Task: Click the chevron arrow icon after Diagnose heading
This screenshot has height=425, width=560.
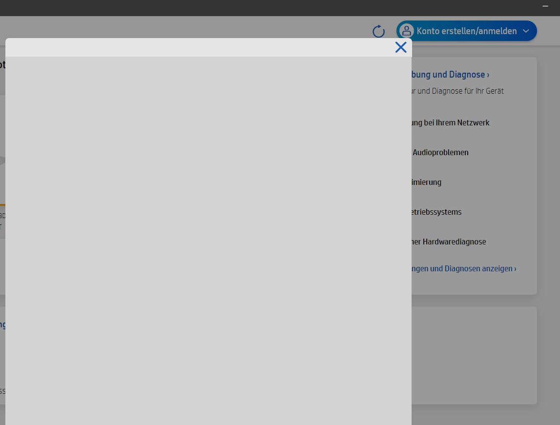Action: coord(488,74)
